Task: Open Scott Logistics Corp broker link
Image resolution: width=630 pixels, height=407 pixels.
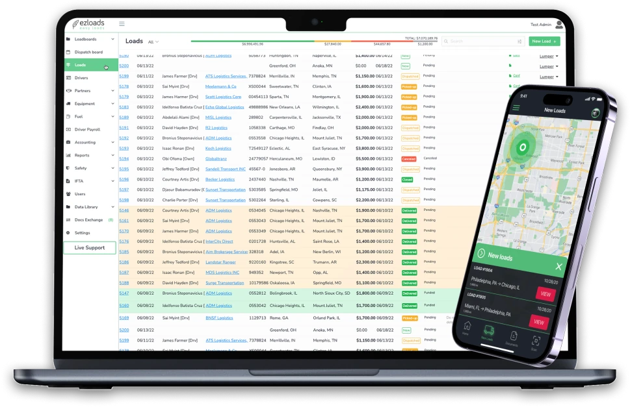Action: (224, 97)
